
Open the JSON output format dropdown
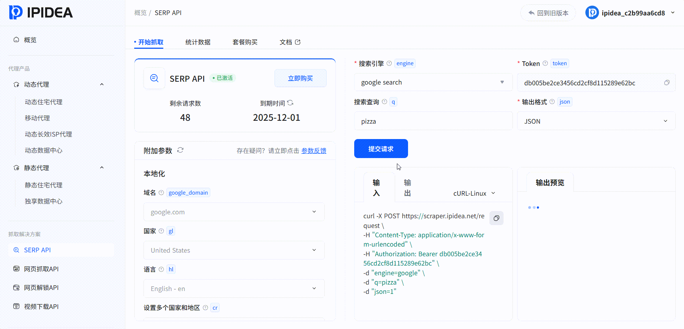point(596,121)
